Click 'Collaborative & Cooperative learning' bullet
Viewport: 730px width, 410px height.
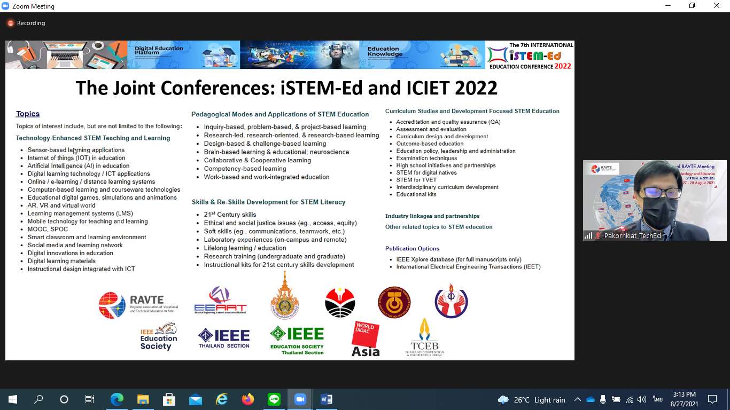point(258,160)
